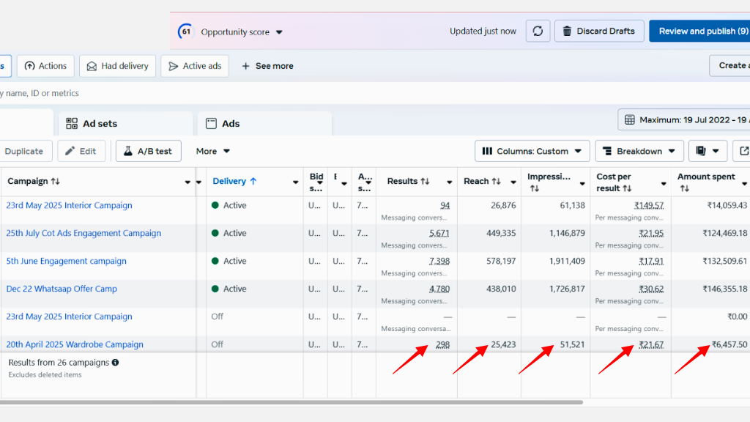Open 23rd May 2025 Interior Campaign (Active)
This screenshot has width=750, height=422.
(x=69, y=205)
